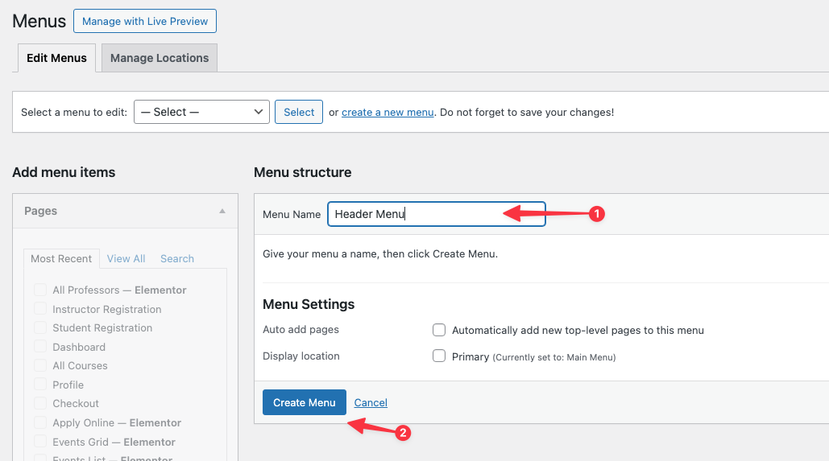The image size is (829, 461).
Task: Follow the create a new menu link
Action: (x=388, y=112)
